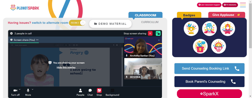
Task: Select the Screen share (You) tab
Action: coord(24,40)
